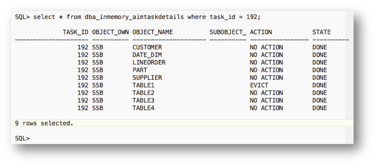
Task: Click the empty SQL> prompt at bottom
Action: 22,138
